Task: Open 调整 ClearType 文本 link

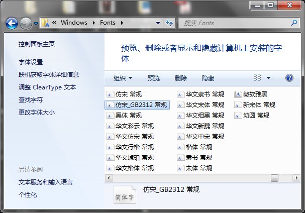Action: click(x=47, y=87)
